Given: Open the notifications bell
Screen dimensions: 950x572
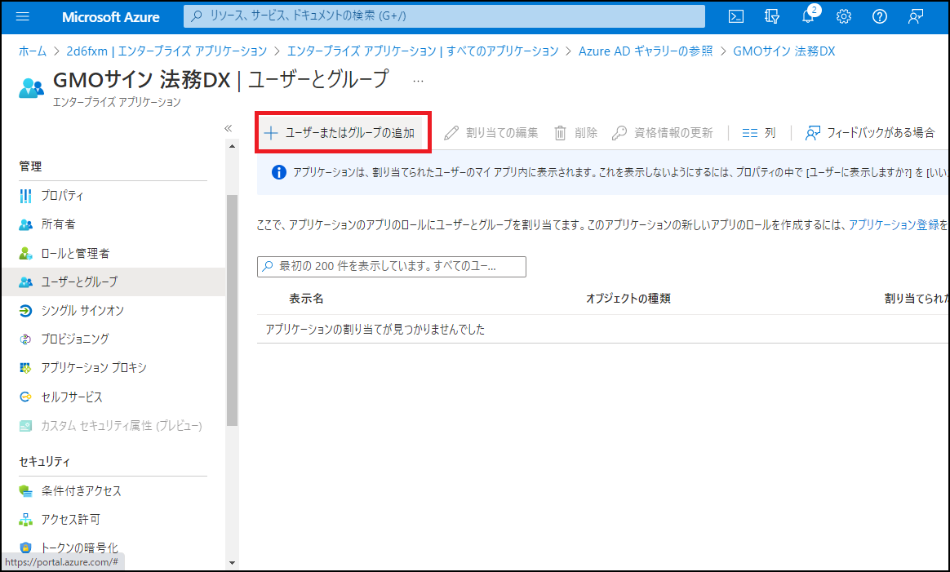Looking at the screenshot, I should tap(808, 16).
